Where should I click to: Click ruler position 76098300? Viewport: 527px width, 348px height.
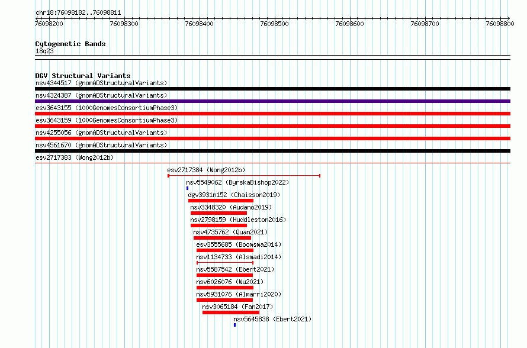pyautogui.click(x=124, y=24)
